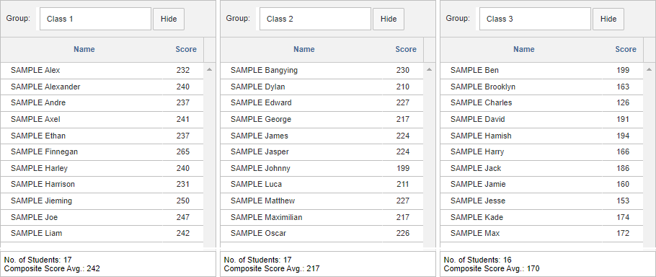Hide the Class 2 group panel
The image size is (656, 277).
(x=389, y=19)
